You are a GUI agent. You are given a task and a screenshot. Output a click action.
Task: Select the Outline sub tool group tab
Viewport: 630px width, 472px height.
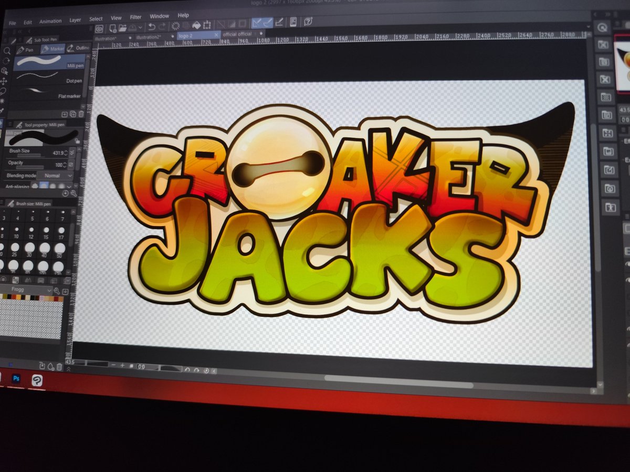[x=79, y=48]
